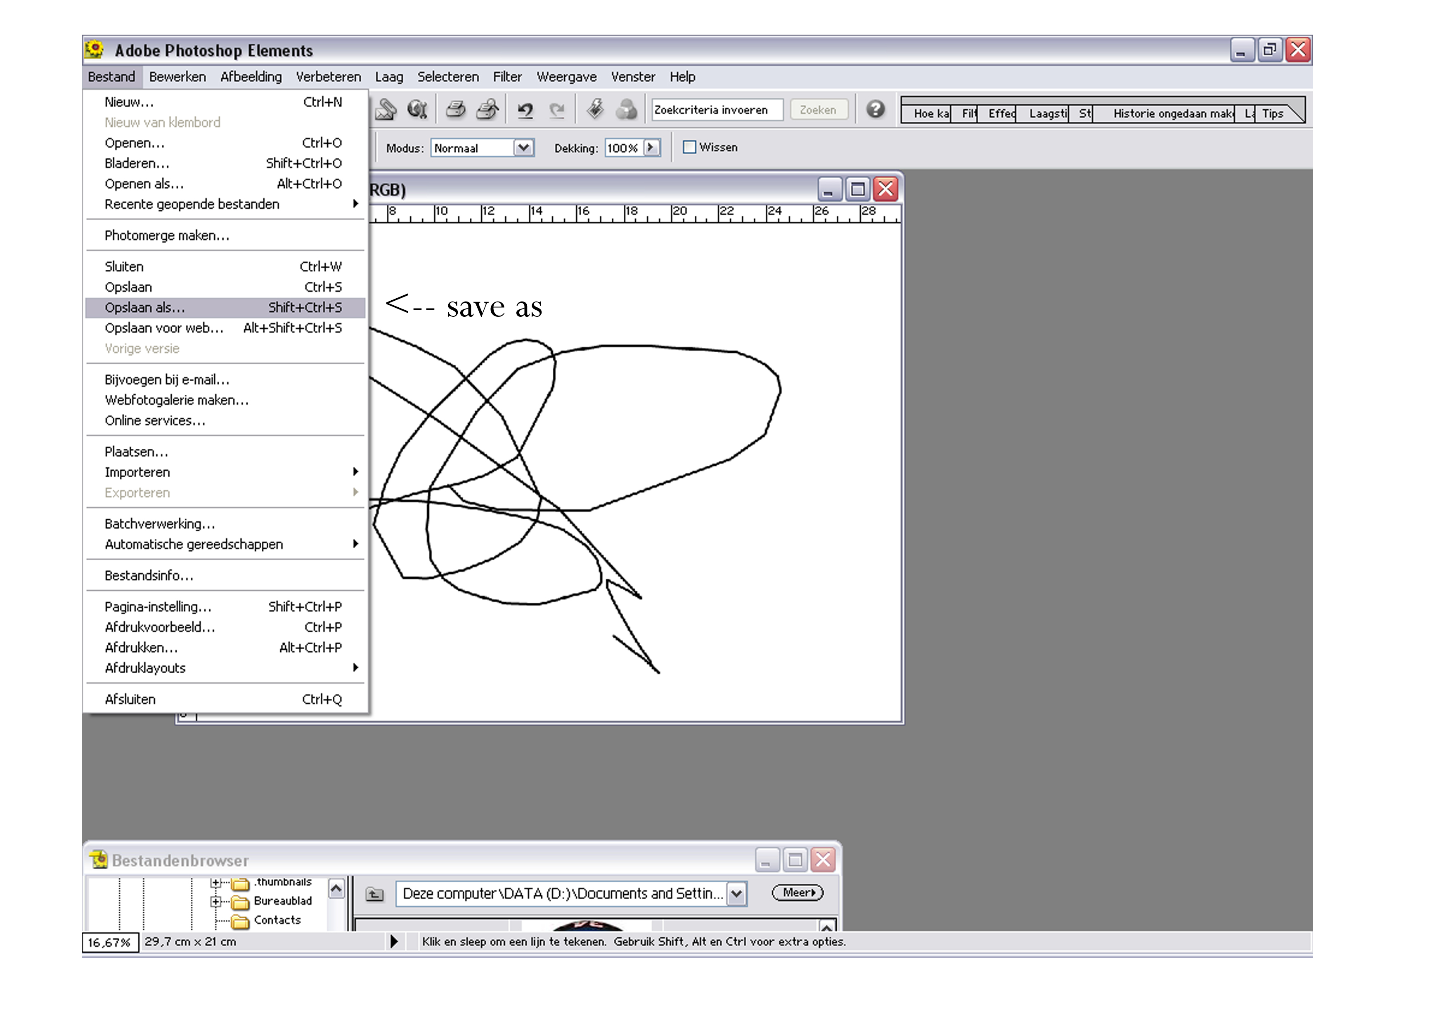Click the online services globe icon

(x=417, y=110)
